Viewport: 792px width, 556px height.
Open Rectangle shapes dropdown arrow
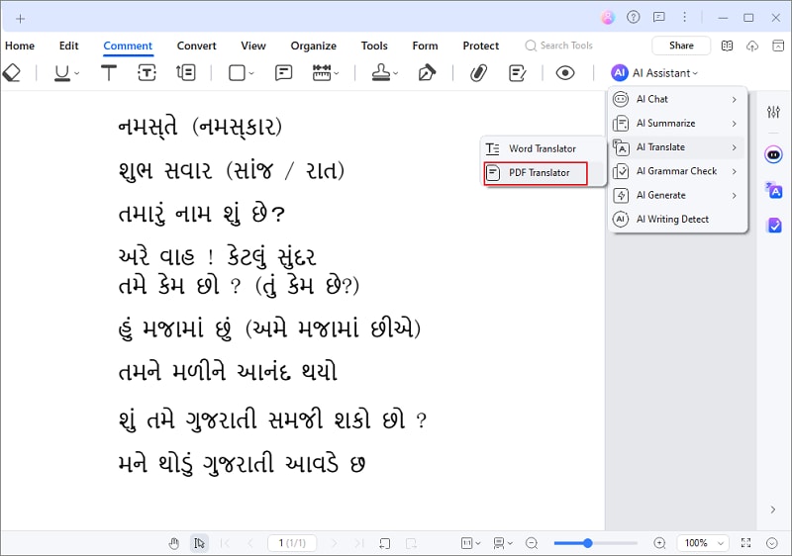251,73
